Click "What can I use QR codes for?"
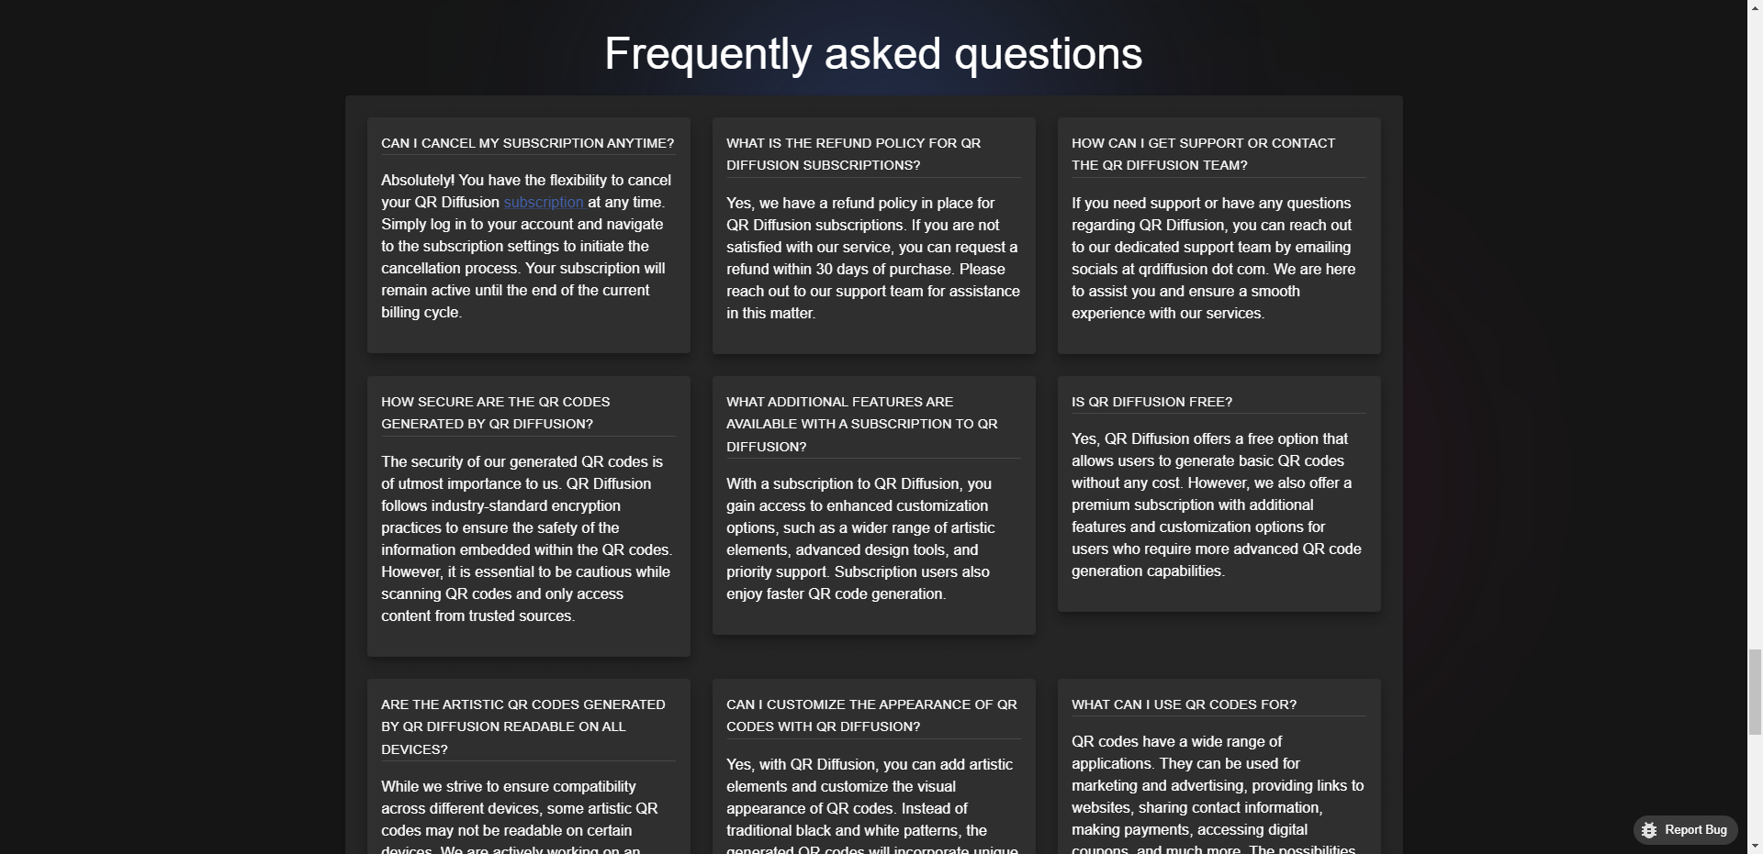Screen dimensions: 1763x854 tap(1184, 704)
